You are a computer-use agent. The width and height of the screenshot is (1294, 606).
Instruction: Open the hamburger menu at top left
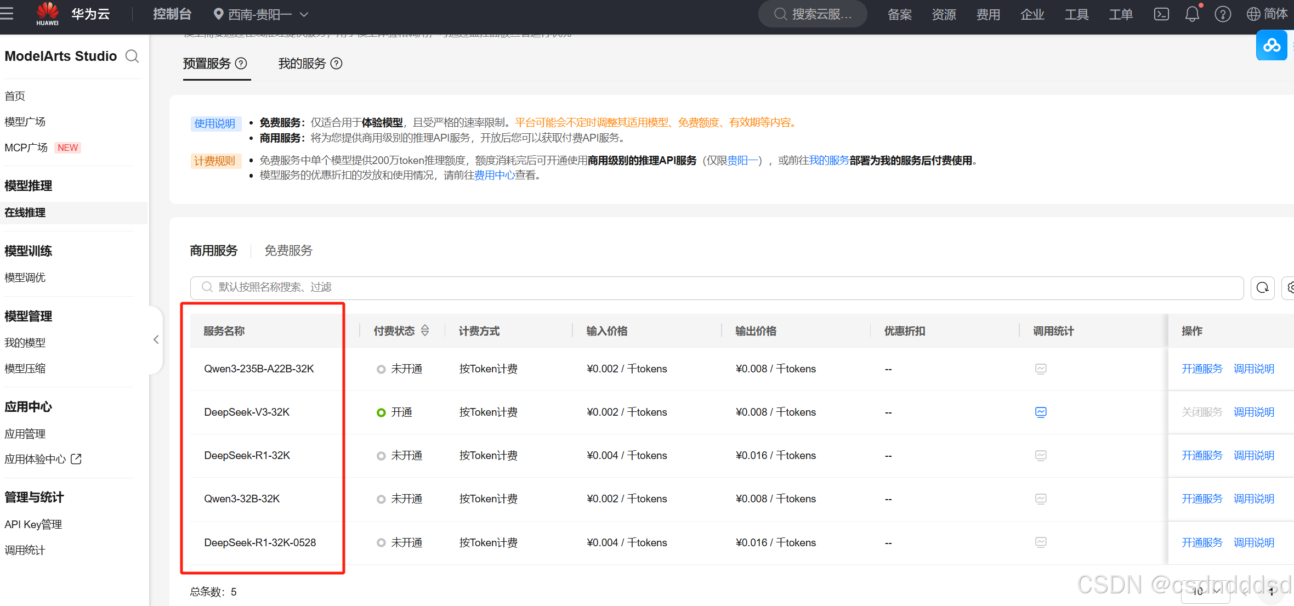[7, 13]
